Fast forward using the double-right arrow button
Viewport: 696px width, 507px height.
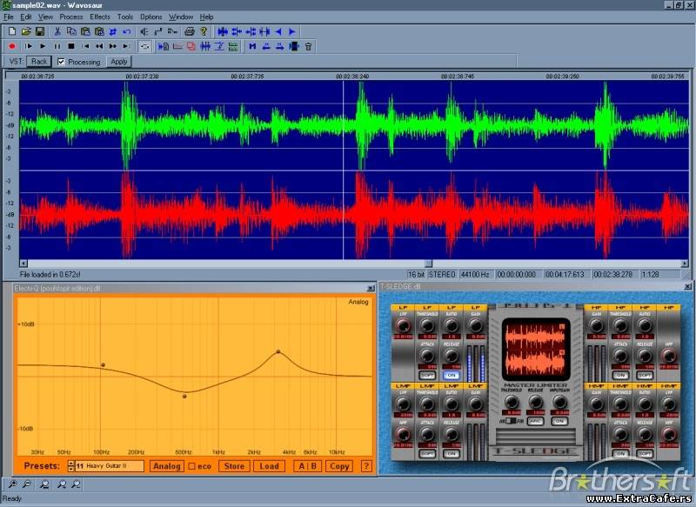(113, 46)
